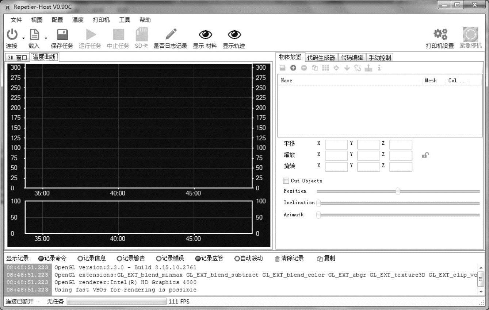
Task: Expand the dropdown arrow next to 连接
Action: 23,38
